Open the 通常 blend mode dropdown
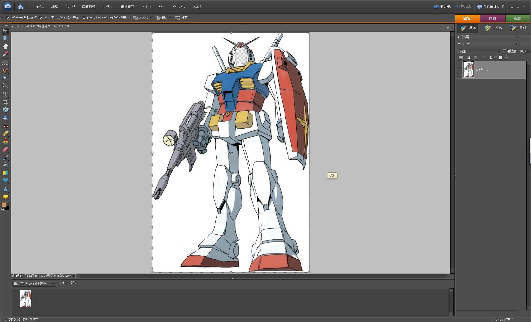The width and height of the screenshot is (531, 322). 480,51
